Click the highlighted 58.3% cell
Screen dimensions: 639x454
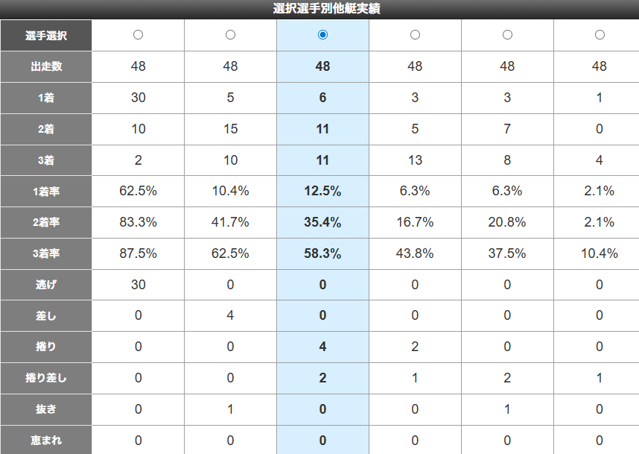point(322,253)
